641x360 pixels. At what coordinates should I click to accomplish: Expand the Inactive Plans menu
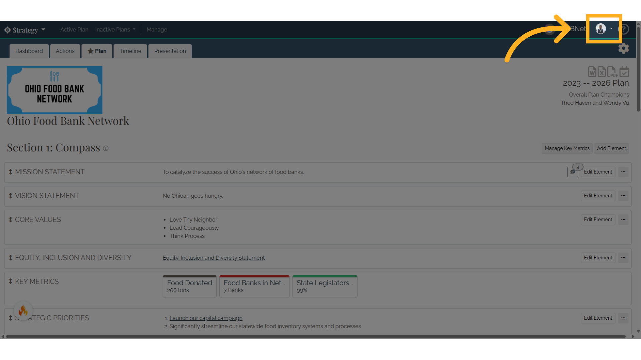tap(115, 30)
